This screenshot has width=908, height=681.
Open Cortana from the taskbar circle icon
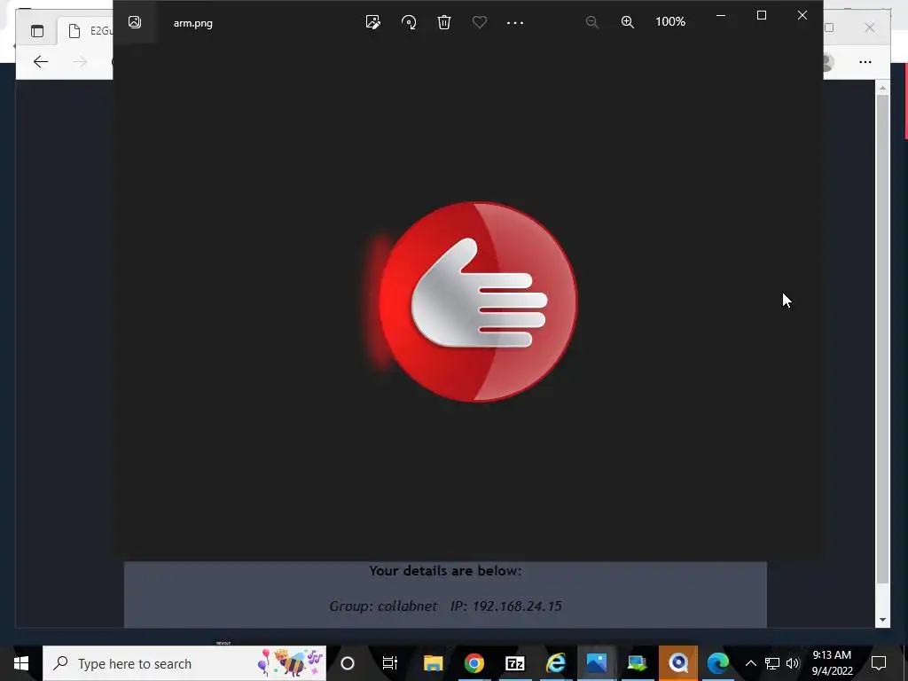(348, 663)
